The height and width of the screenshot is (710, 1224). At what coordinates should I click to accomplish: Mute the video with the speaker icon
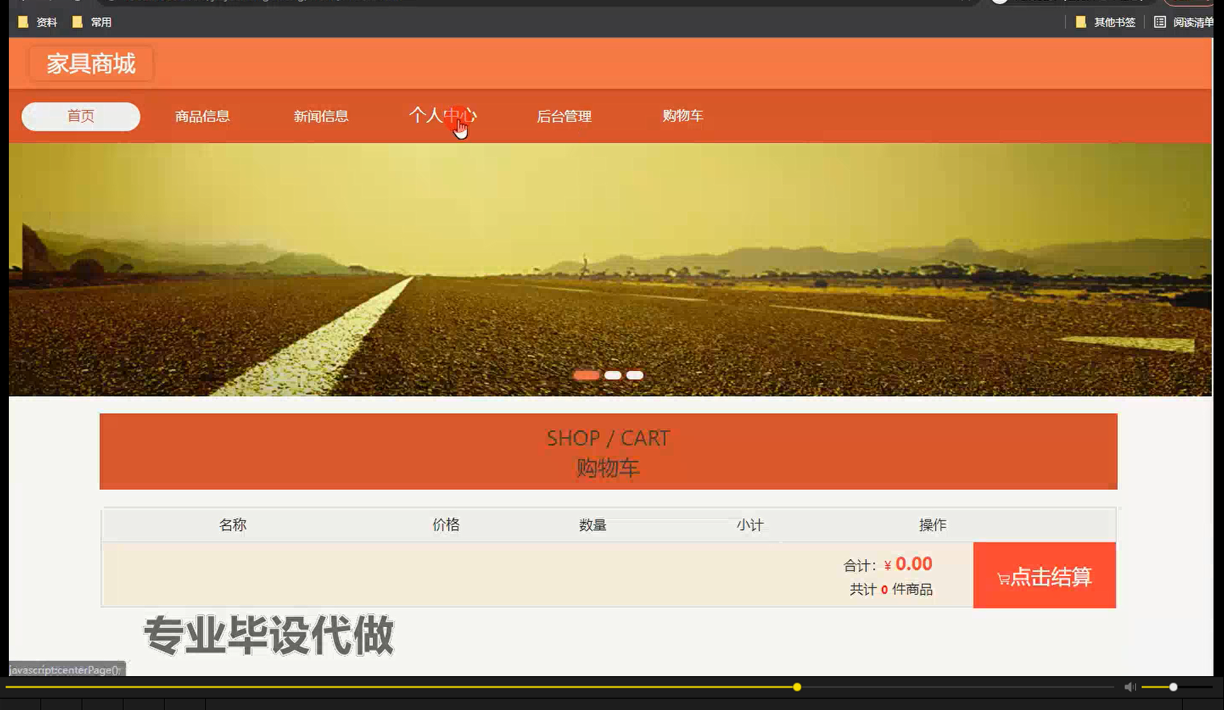[1129, 687]
